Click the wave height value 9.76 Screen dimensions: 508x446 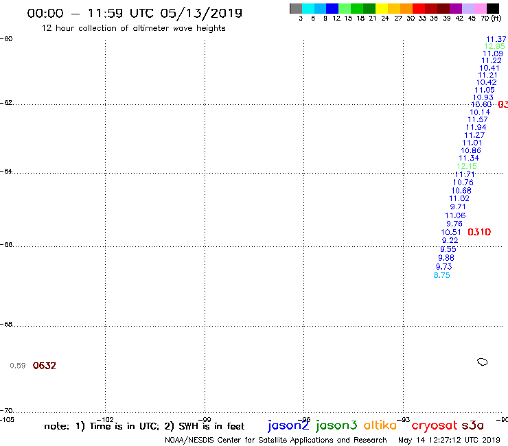click(x=454, y=224)
